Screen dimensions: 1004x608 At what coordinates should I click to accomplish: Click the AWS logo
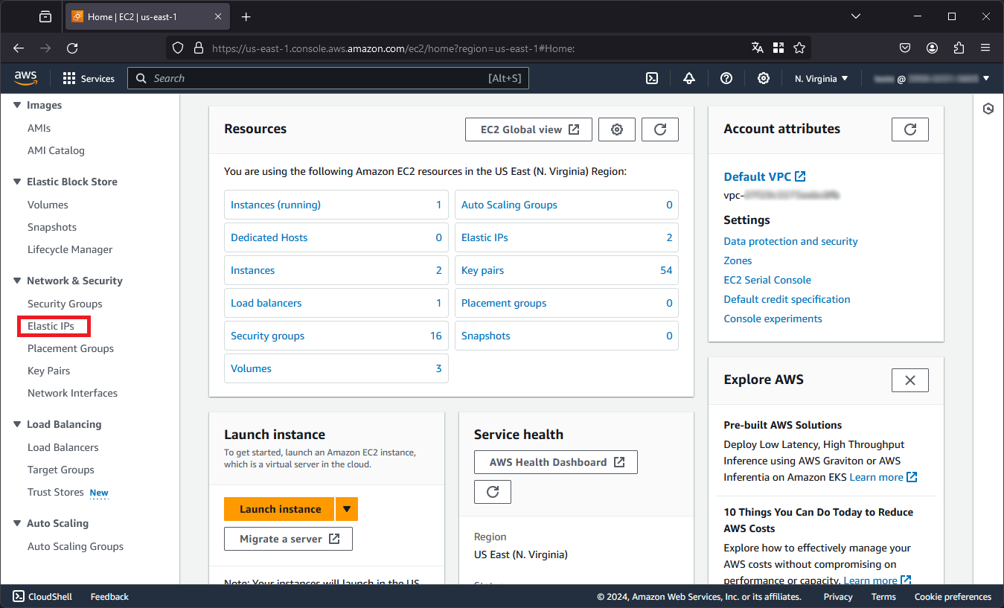[x=25, y=78]
